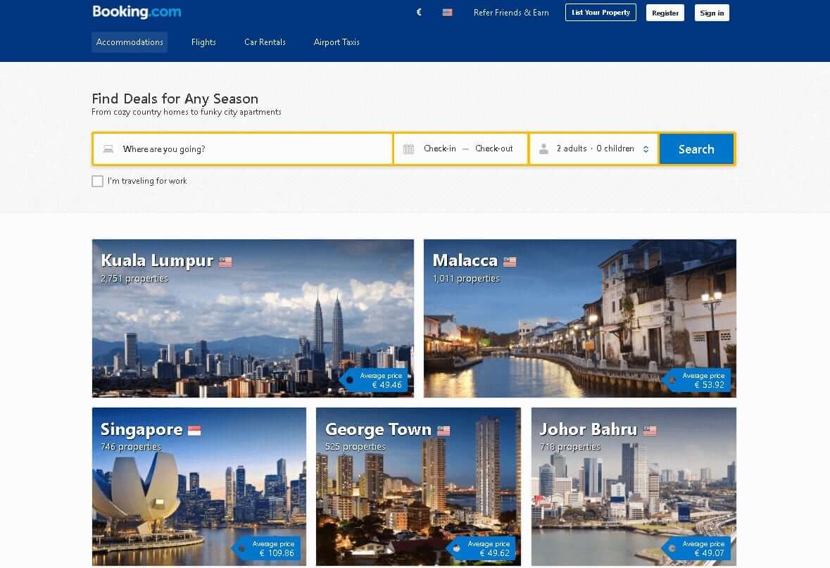Expand the adults and children dropdown
The height and width of the screenshot is (568, 830).
click(594, 149)
